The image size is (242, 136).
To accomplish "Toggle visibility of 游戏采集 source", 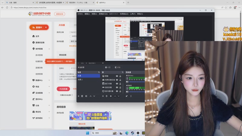I will [x=117, y=87].
